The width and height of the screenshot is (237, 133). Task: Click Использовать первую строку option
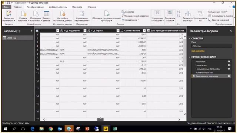pos(221,16)
